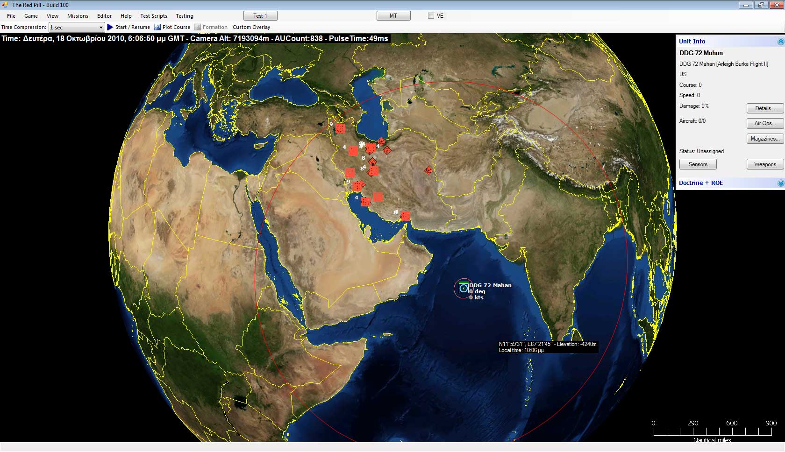Click the time and camera status line

[x=195, y=38]
